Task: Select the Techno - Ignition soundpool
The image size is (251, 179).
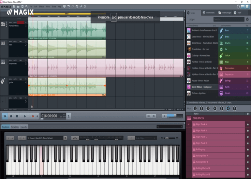Action: point(202,93)
